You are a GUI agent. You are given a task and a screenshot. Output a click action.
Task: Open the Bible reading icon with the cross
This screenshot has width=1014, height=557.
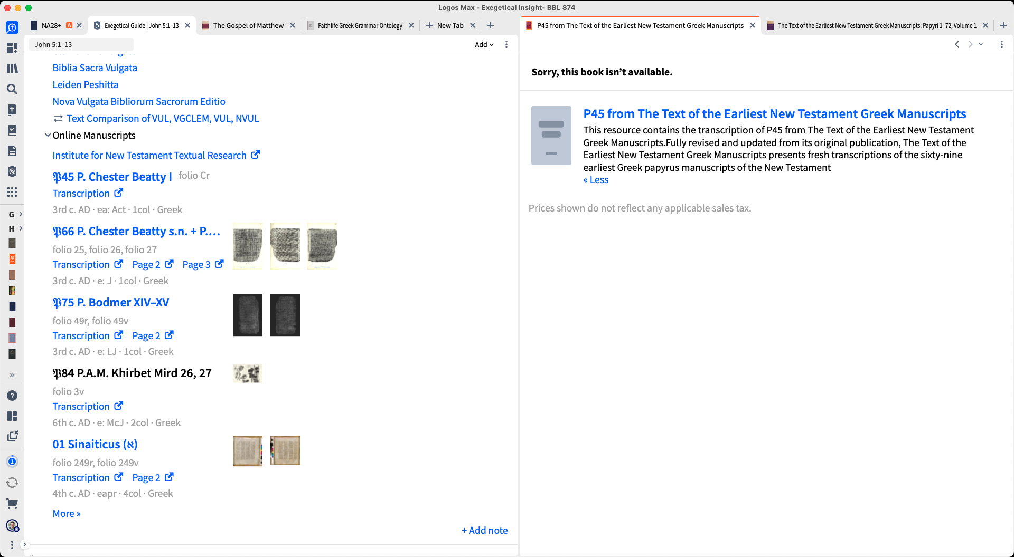click(12, 110)
